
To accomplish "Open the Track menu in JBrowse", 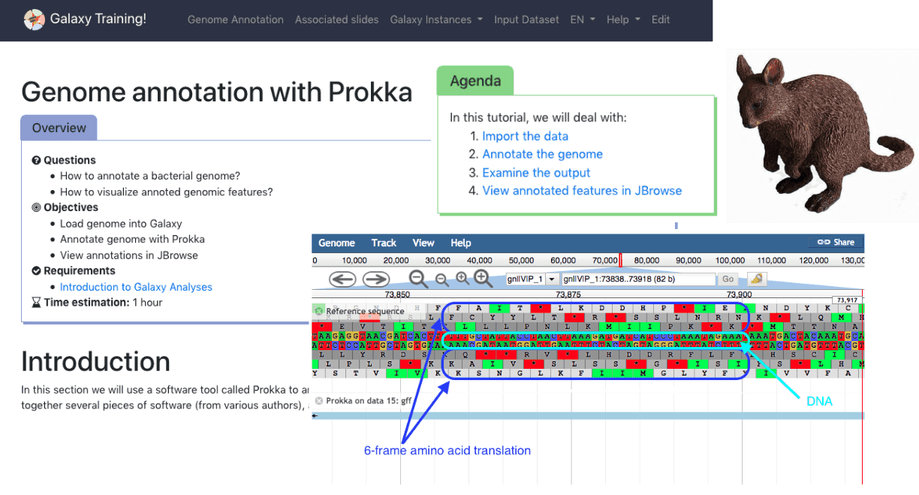I will 384,243.
